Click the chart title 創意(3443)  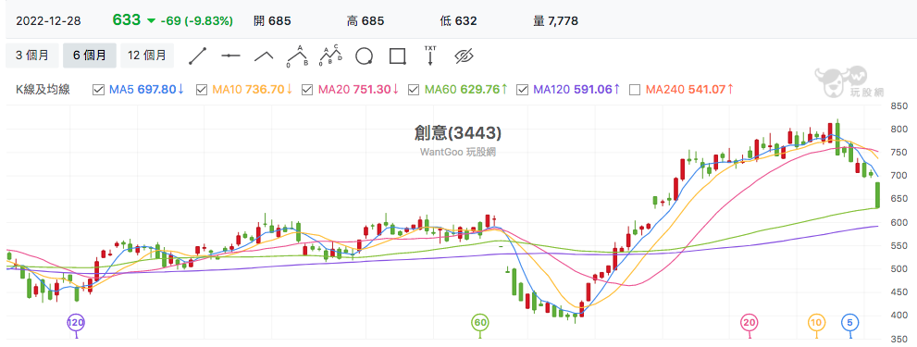point(458,133)
